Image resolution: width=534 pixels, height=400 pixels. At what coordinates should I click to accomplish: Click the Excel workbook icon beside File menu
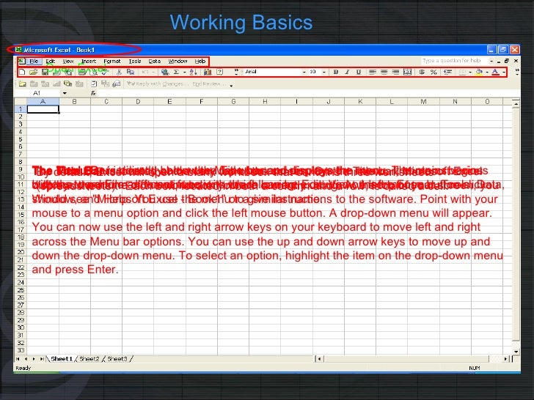click(x=22, y=62)
